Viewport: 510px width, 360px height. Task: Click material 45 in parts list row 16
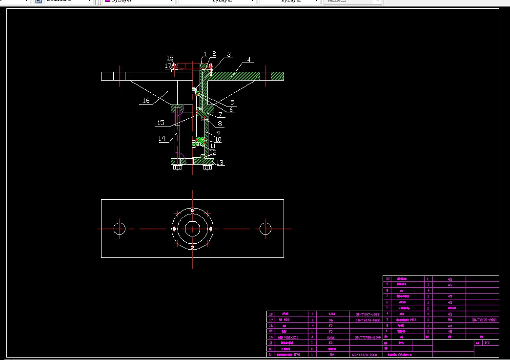pos(330,325)
